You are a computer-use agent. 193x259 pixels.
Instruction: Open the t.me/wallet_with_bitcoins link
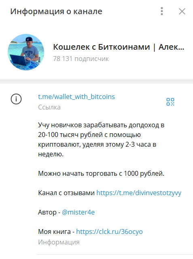click(x=76, y=97)
